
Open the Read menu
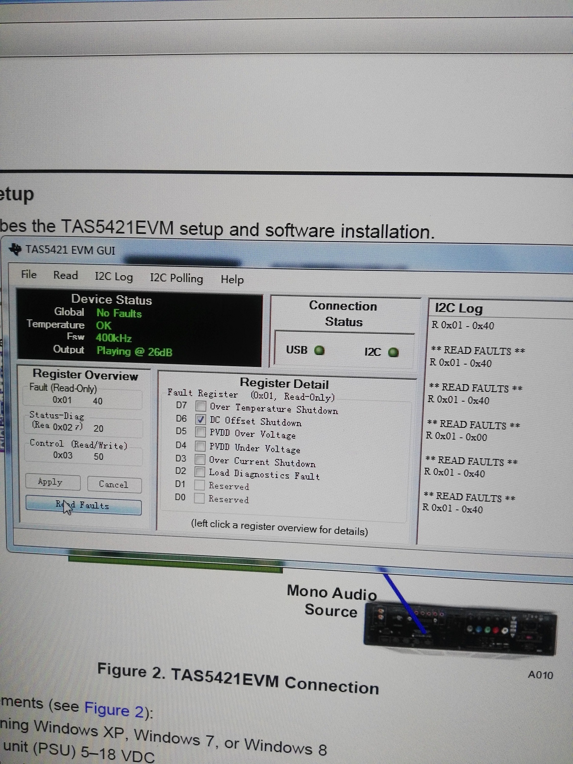(x=65, y=275)
